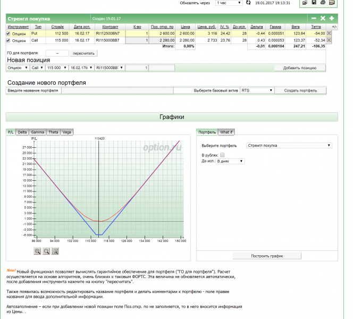The image size is (353, 319).
Task: Remove the Call 115 000 option row
Action: point(329,40)
